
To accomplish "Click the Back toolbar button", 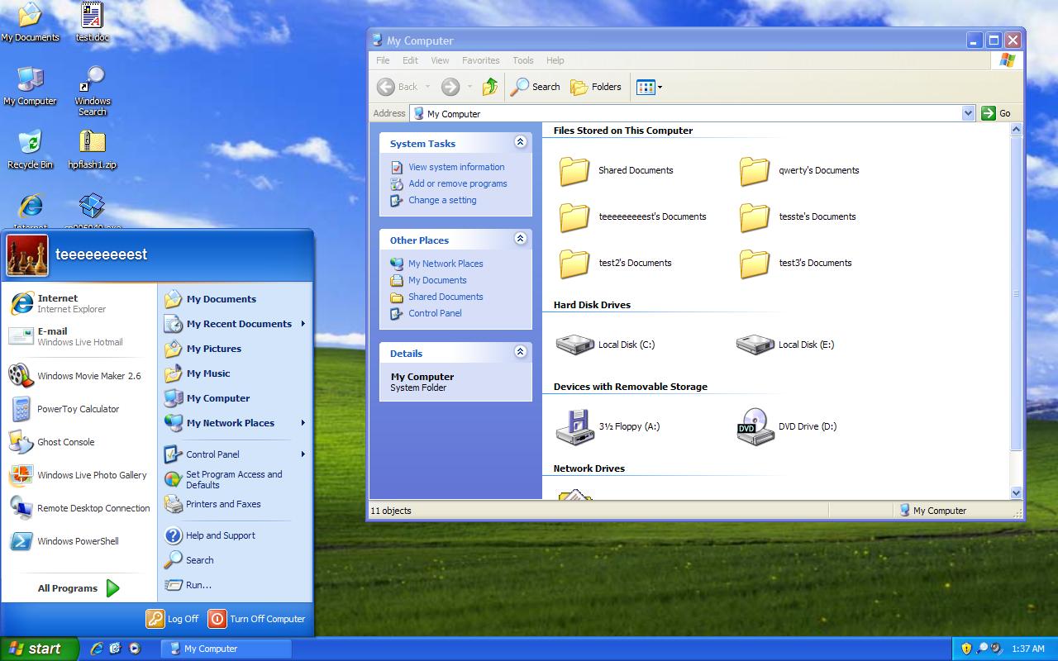I will 398,87.
